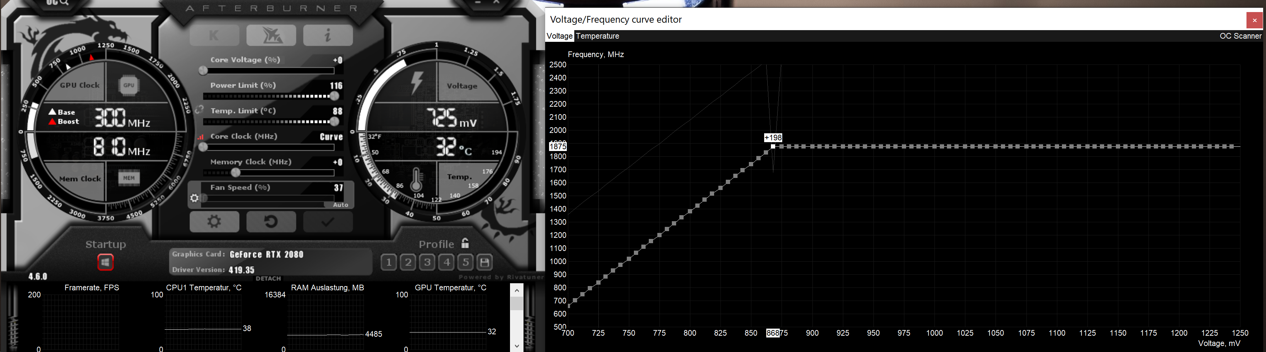This screenshot has width=1266, height=352.
Task: Select the highlighted curve point at 868 mV
Action: tap(773, 146)
